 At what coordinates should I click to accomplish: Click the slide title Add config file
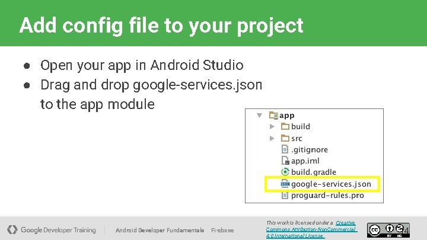[x=161, y=26]
